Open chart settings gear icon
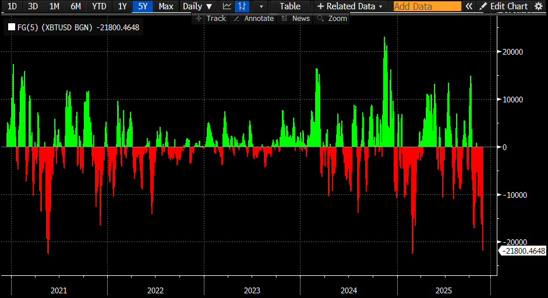This screenshot has width=548, height=298. (538, 6)
